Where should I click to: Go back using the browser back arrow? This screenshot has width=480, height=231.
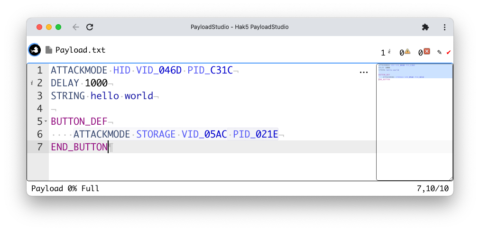click(x=75, y=27)
